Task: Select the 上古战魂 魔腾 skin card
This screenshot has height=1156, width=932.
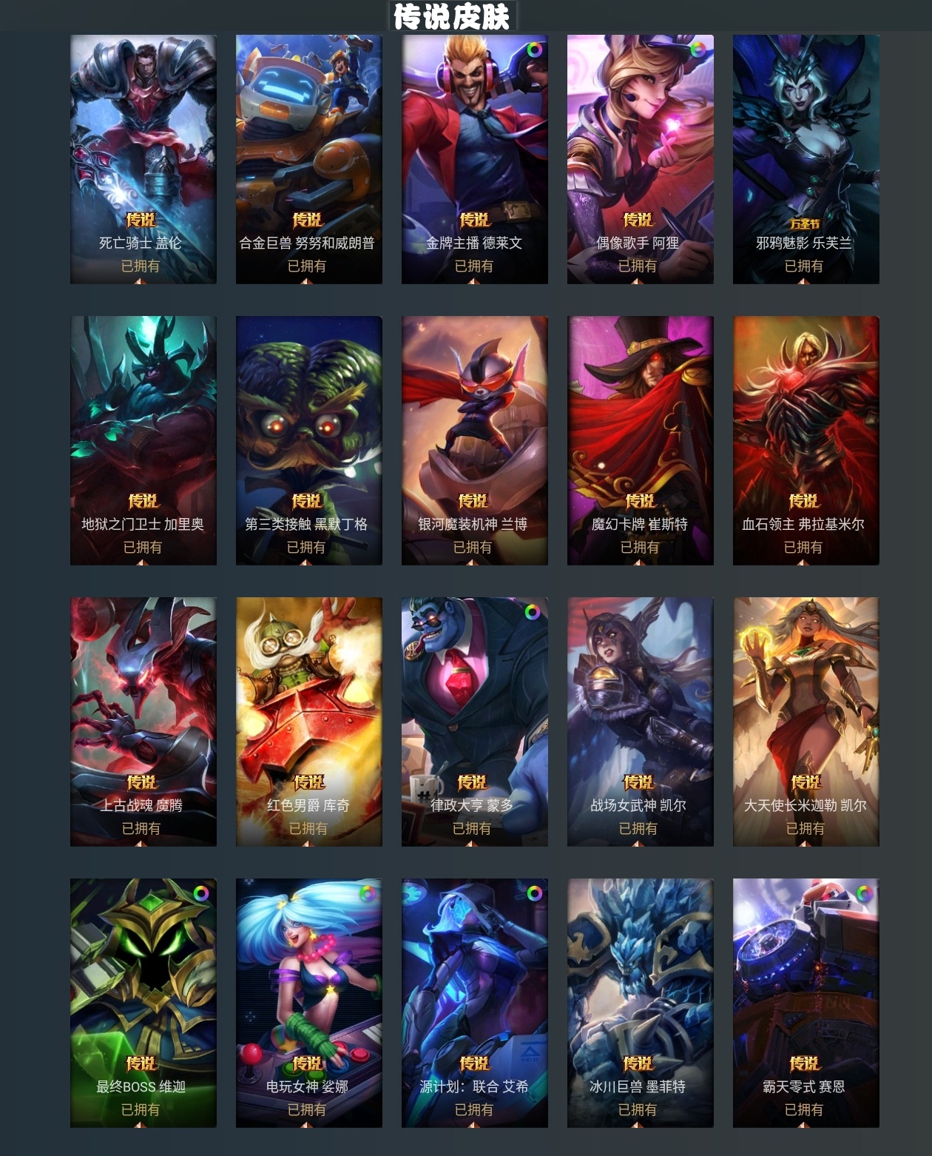Action: [143, 722]
